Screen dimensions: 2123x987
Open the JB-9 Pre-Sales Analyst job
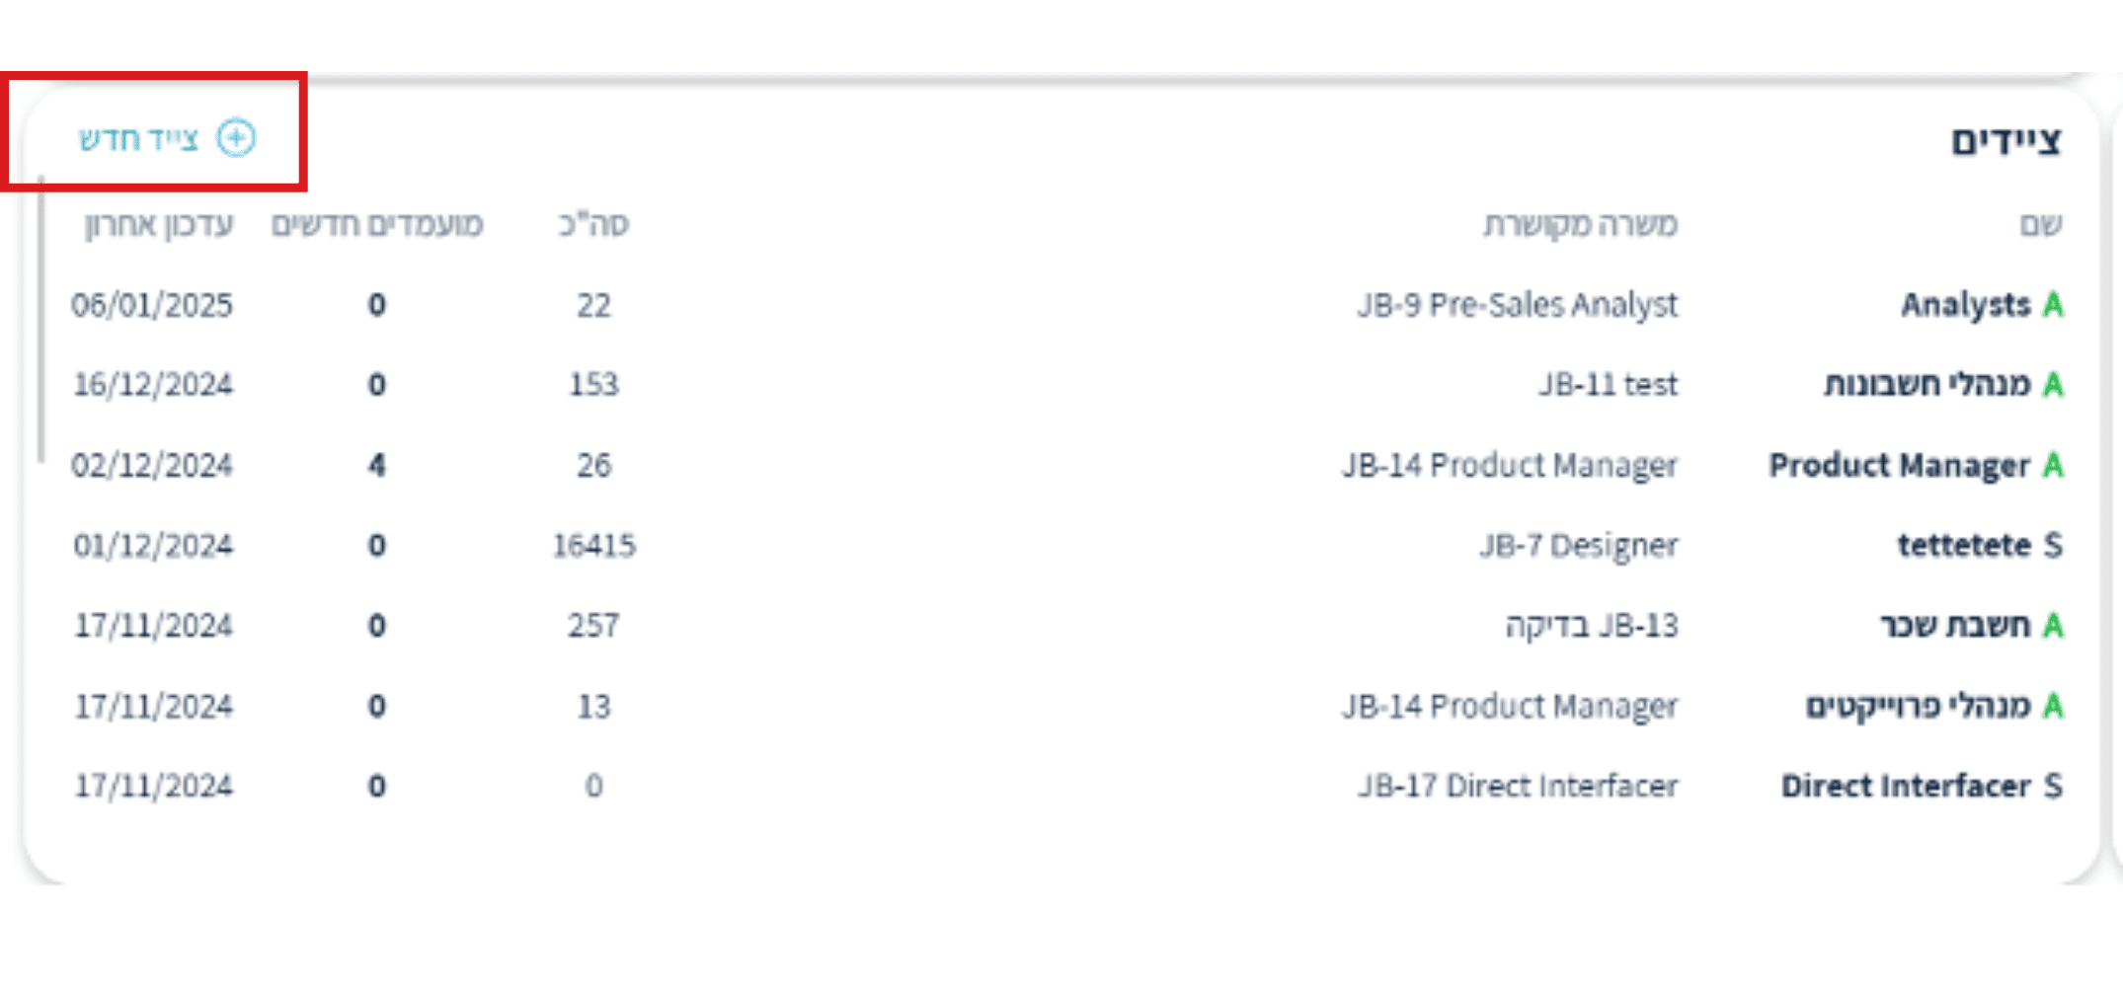[x=1517, y=305]
